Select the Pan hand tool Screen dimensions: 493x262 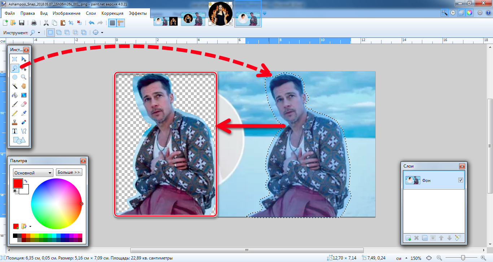click(x=23, y=86)
